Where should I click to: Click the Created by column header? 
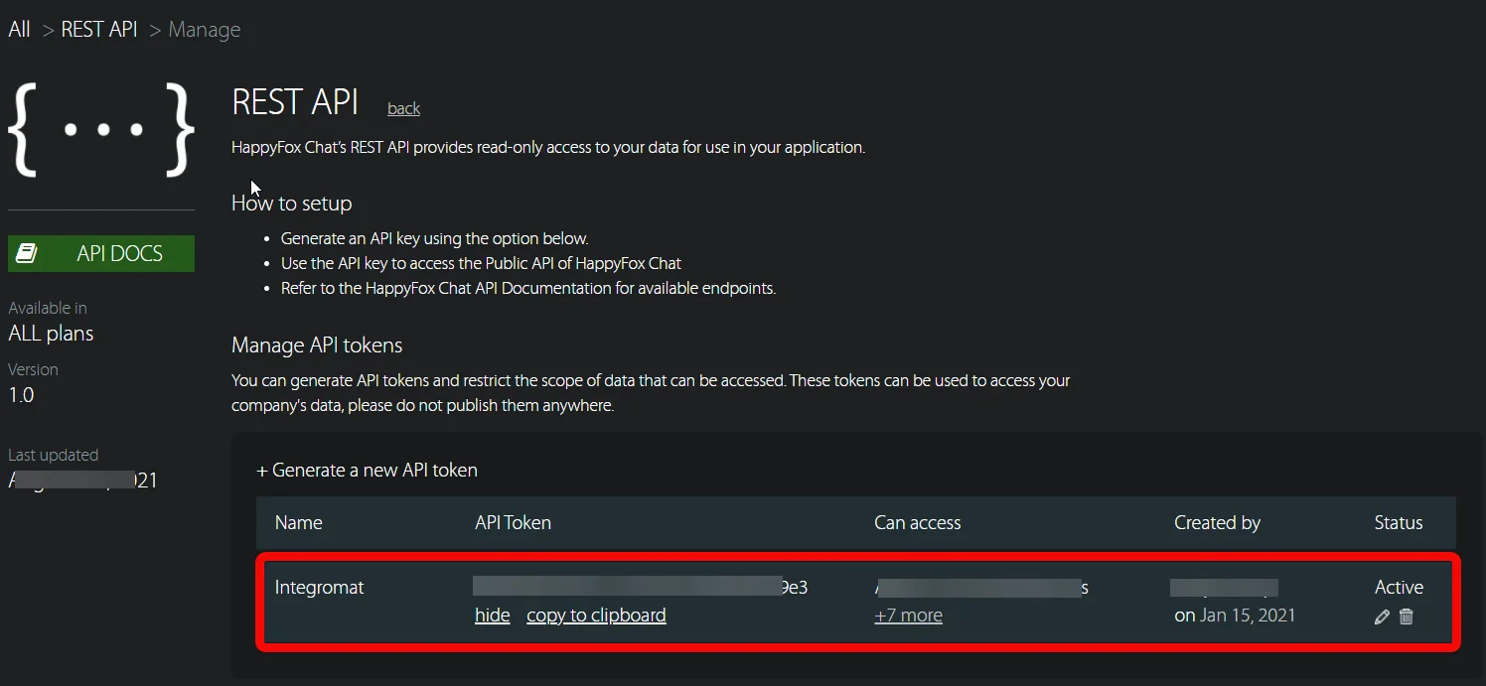click(1217, 522)
